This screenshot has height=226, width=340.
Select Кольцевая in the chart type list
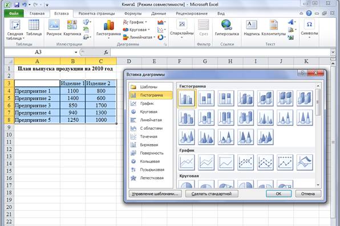coord(151,161)
